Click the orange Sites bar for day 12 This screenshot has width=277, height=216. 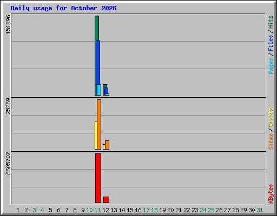pos(107,145)
